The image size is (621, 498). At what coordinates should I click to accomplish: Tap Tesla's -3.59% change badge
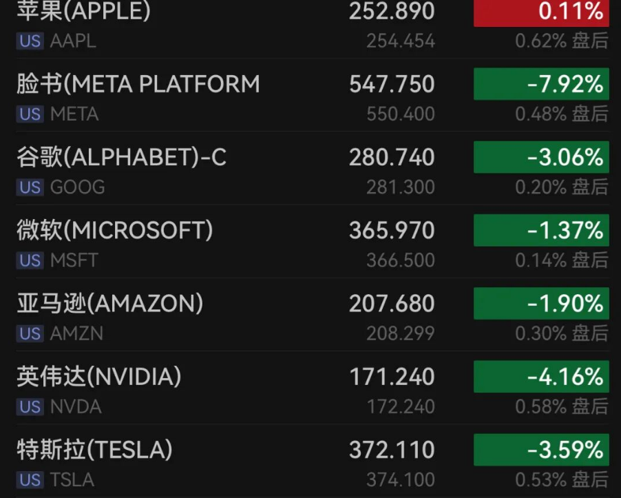coord(541,450)
